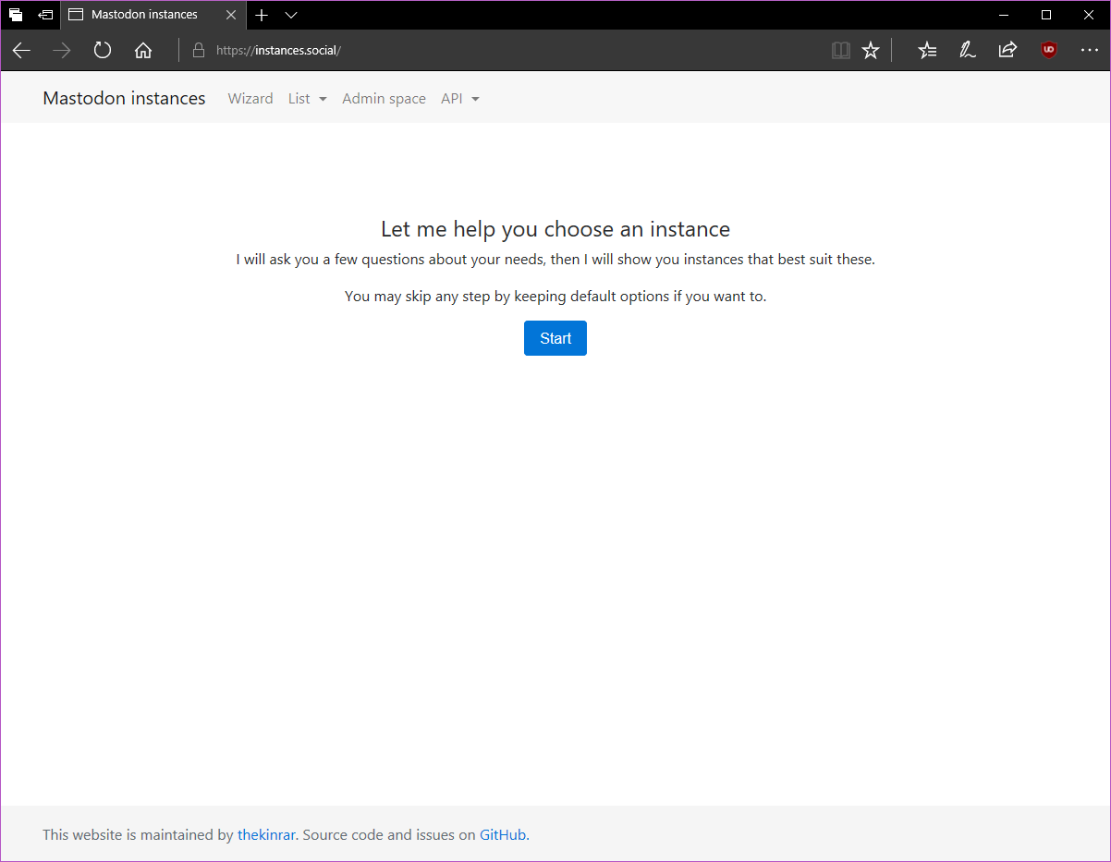This screenshot has width=1111, height=862.
Task: Expand the List dropdown menu
Action: click(x=308, y=99)
